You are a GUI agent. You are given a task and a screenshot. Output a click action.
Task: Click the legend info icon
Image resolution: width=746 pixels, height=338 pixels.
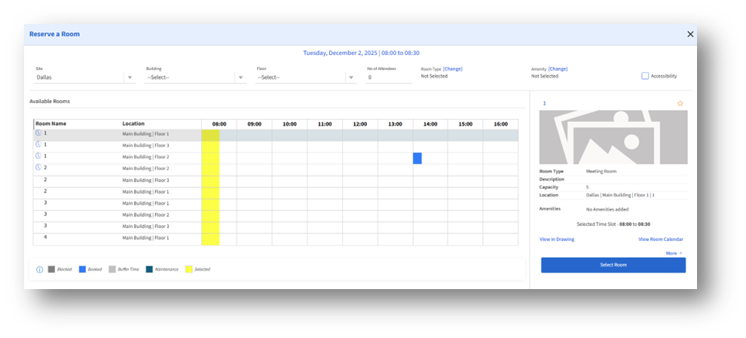pyautogui.click(x=39, y=269)
